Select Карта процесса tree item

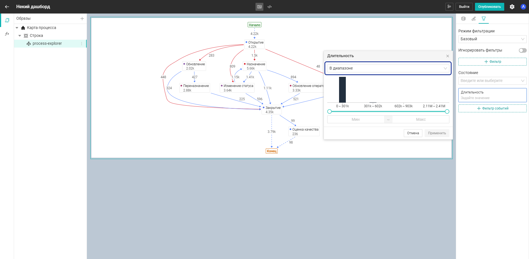(41, 28)
